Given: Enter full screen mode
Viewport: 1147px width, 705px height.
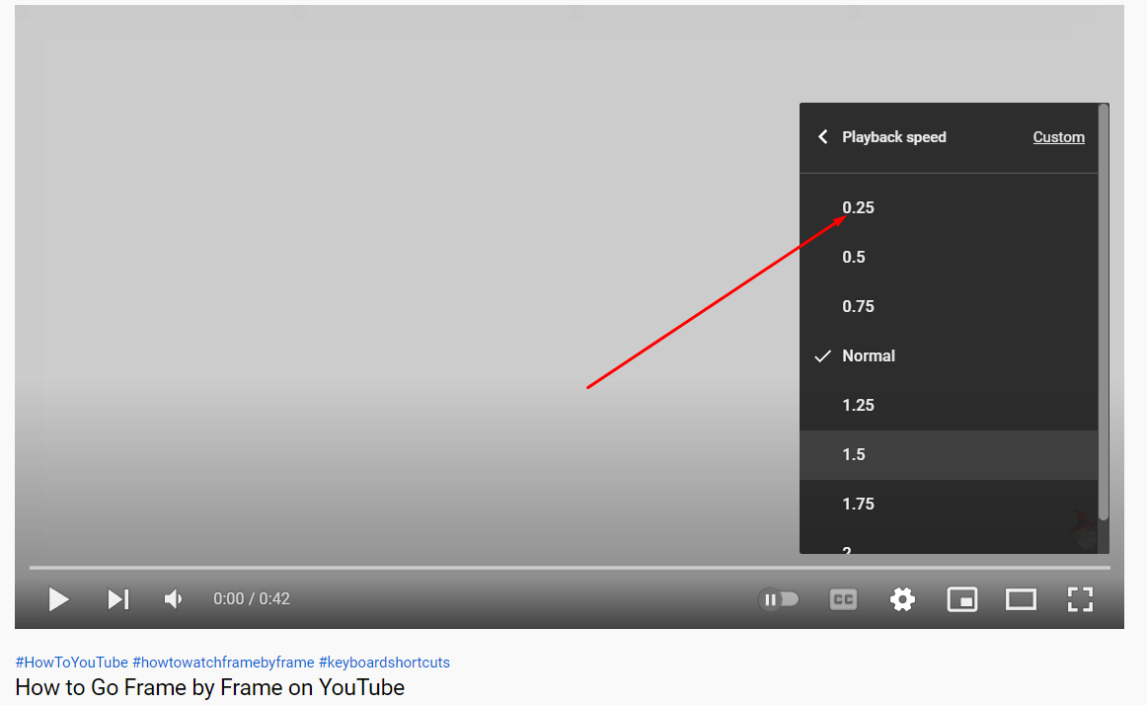Looking at the screenshot, I should pos(1081,599).
